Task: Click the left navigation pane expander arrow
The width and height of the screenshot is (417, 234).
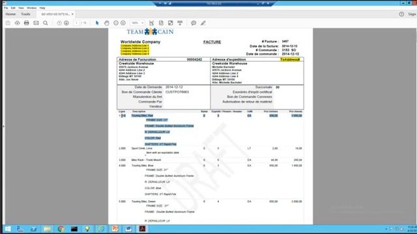Action: tap(3, 126)
